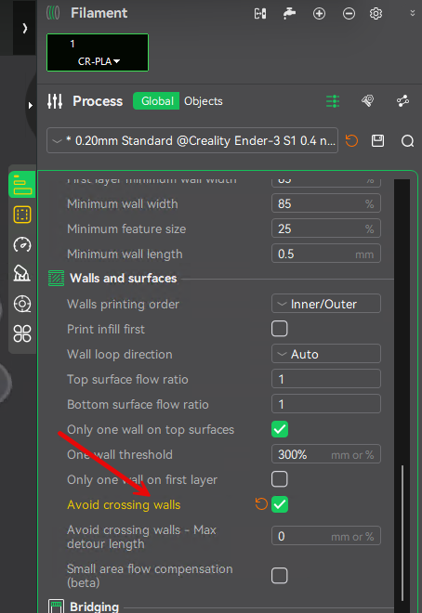Screen dimensions: 422x613
Task: Switch to the Objects tab
Action: (x=204, y=101)
